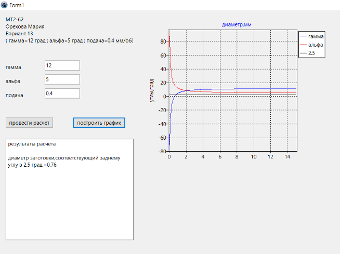340x254 pixels.
Task: Click the альфа input field
Action: [x=62, y=79]
